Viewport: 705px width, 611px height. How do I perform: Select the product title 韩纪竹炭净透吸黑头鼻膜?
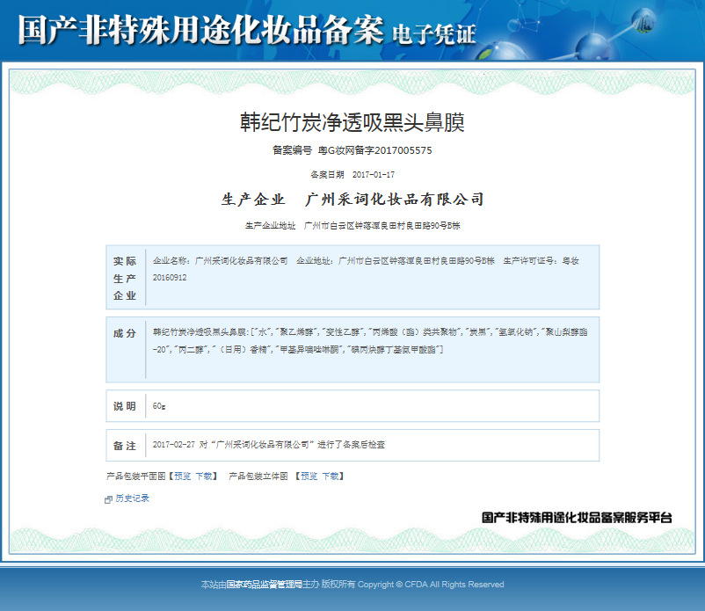click(x=352, y=122)
